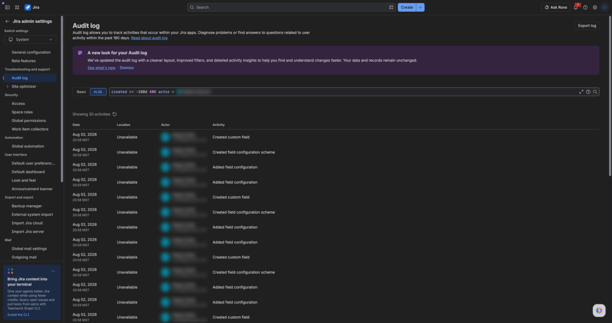Expand the Site optimizer item
Screen dimensions: 612x323
(8, 86)
